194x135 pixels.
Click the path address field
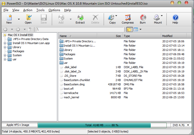click(x=80, y=29)
